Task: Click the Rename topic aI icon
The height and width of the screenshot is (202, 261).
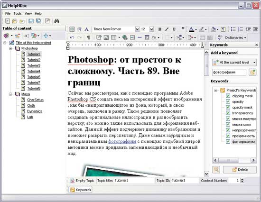Action: (27, 36)
